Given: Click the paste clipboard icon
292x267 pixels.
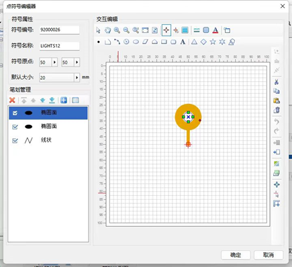Looking at the screenshot, I should tap(277, 101).
